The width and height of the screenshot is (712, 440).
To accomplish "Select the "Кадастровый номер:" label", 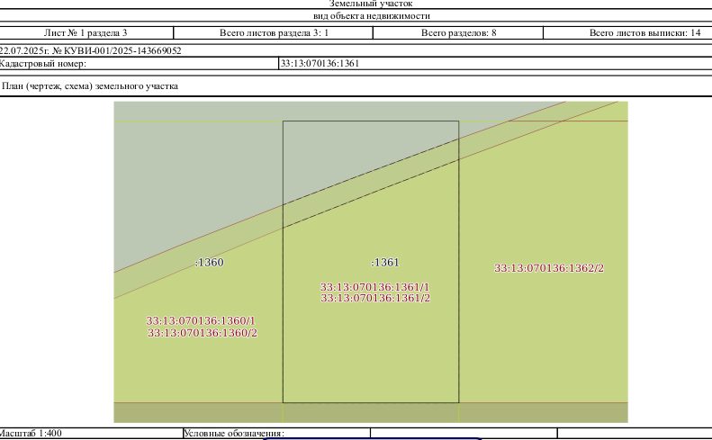I will [x=42, y=64].
